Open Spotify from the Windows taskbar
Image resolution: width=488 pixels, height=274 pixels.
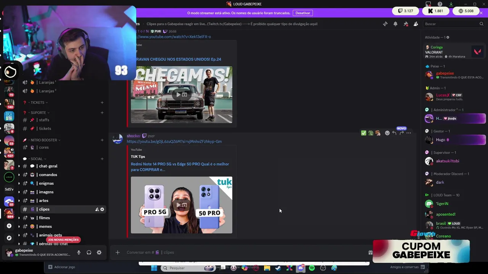click(x=312, y=268)
